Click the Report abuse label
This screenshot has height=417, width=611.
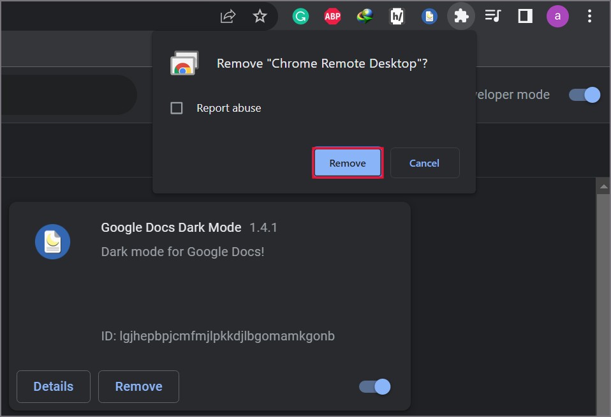coord(229,108)
